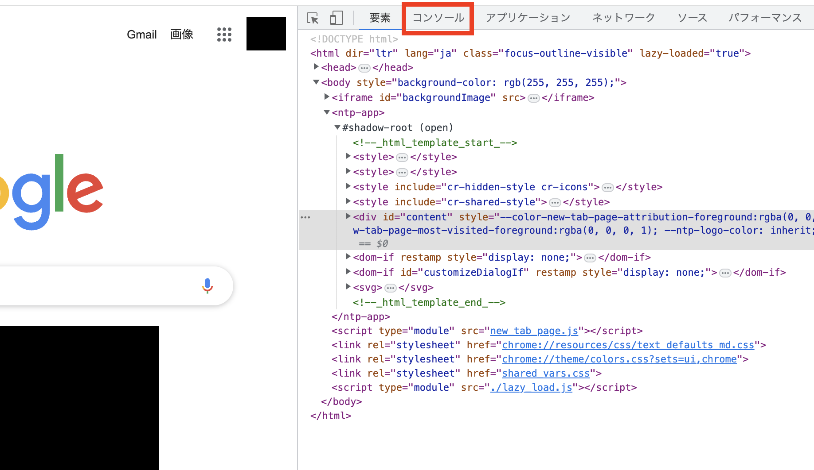Toggle the device toolbar icon

[x=337, y=18]
